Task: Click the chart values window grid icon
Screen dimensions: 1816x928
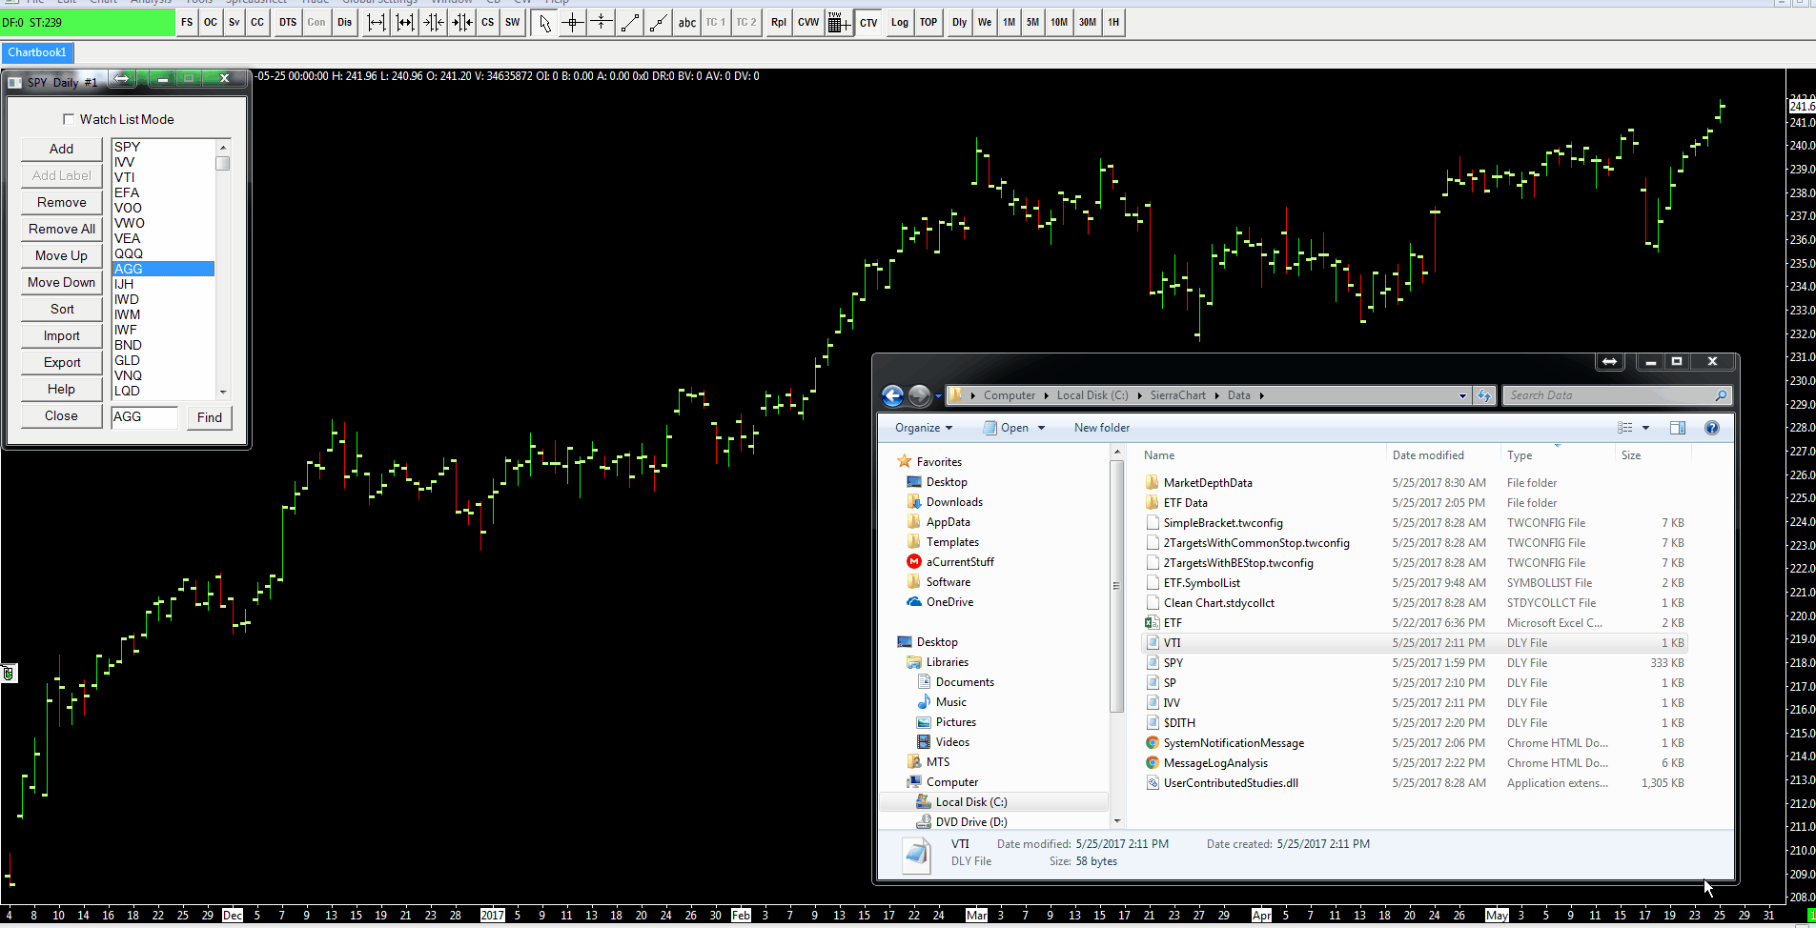Action: click(838, 23)
